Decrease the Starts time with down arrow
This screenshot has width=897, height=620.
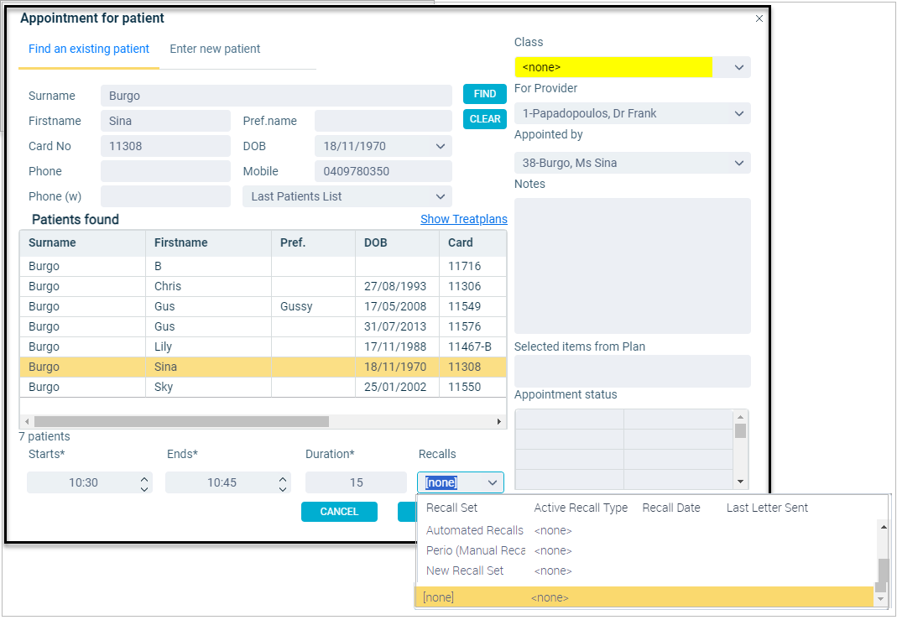[x=144, y=488]
